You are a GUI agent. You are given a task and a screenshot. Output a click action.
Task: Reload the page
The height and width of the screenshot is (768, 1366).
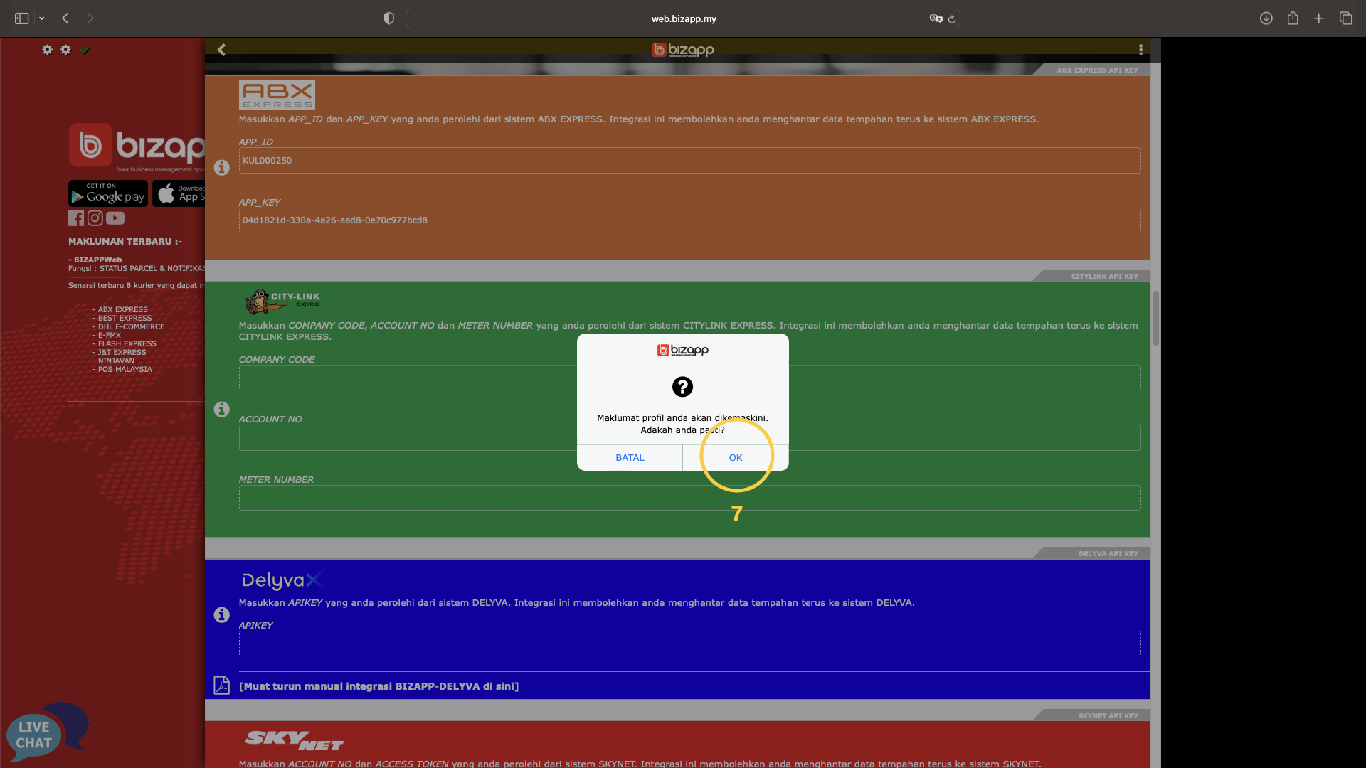tap(952, 19)
